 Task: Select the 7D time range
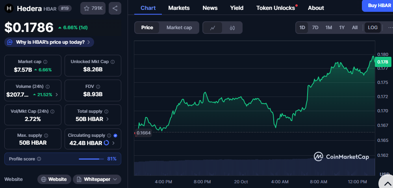(x=315, y=28)
